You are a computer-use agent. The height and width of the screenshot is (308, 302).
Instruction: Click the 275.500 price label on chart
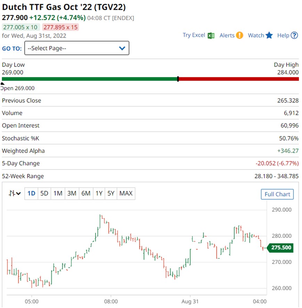[281, 248]
